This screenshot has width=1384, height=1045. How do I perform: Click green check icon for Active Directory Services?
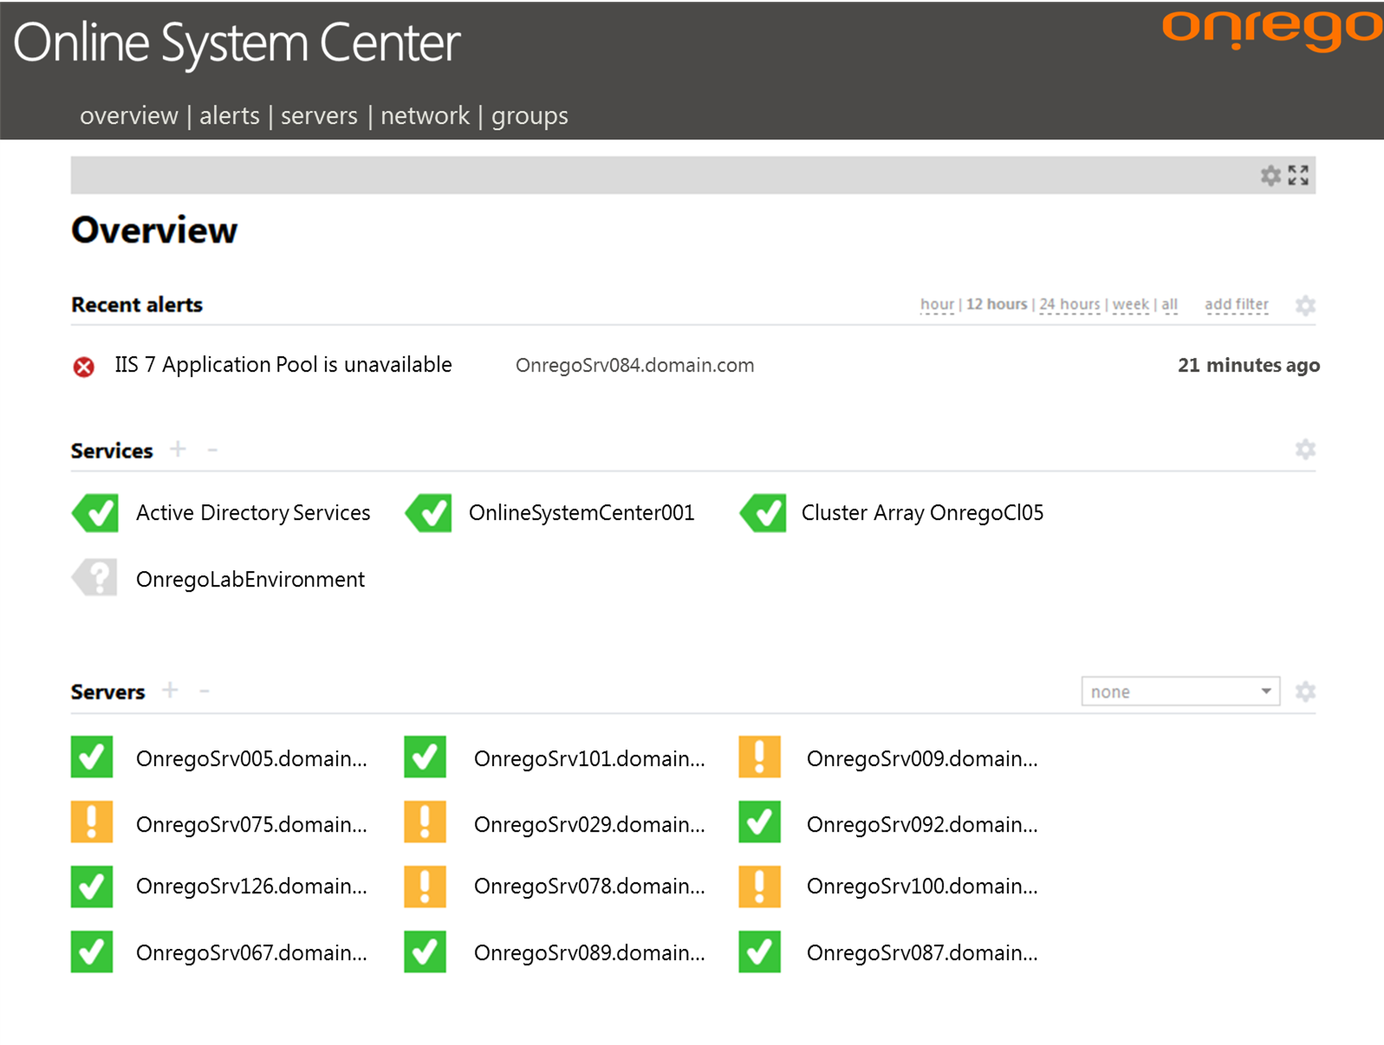[x=95, y=512]
